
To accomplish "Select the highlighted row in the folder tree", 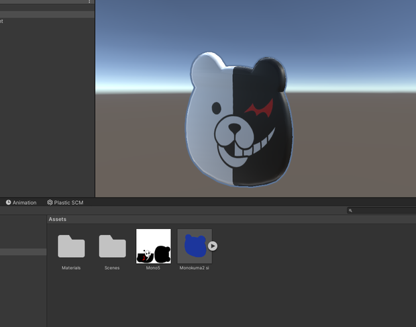I will pyautogui.click(x=23, y=252).
